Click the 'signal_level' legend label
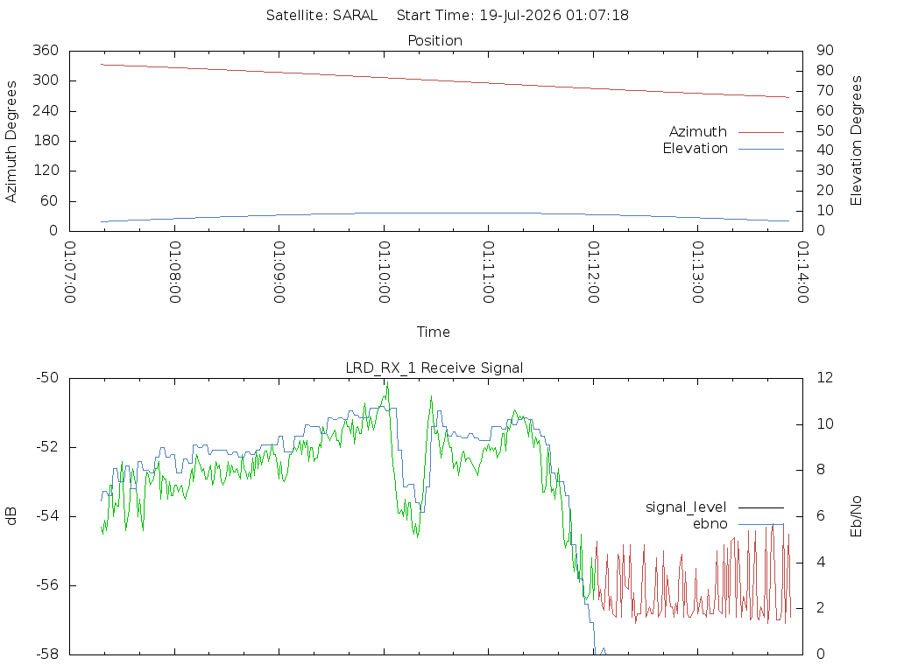The height and width of the screenshot is (672, 897). pyautogui.click(x=686, y=507)
